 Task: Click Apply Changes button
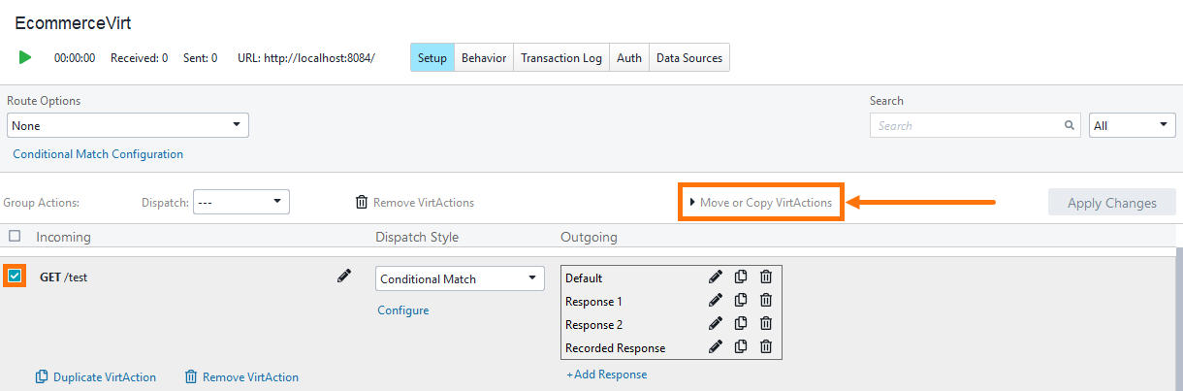[1112, 203]
